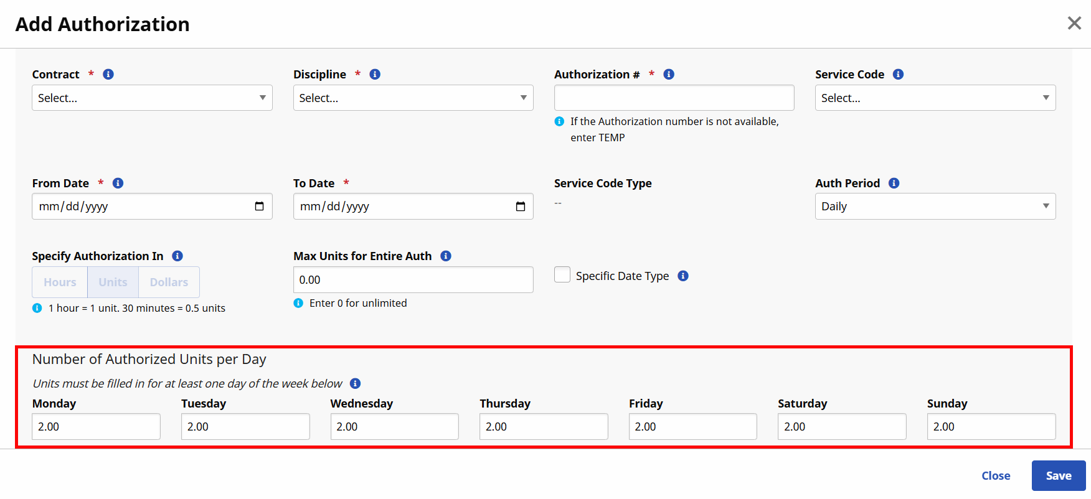
Task: Enable the Specific Date Type checkbox
Action: pyautogui.click(x=562, y=275)
